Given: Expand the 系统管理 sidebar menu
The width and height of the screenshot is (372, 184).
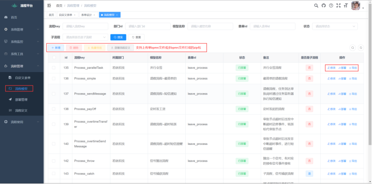Looking at the screenshot, I should pos(22,30).
